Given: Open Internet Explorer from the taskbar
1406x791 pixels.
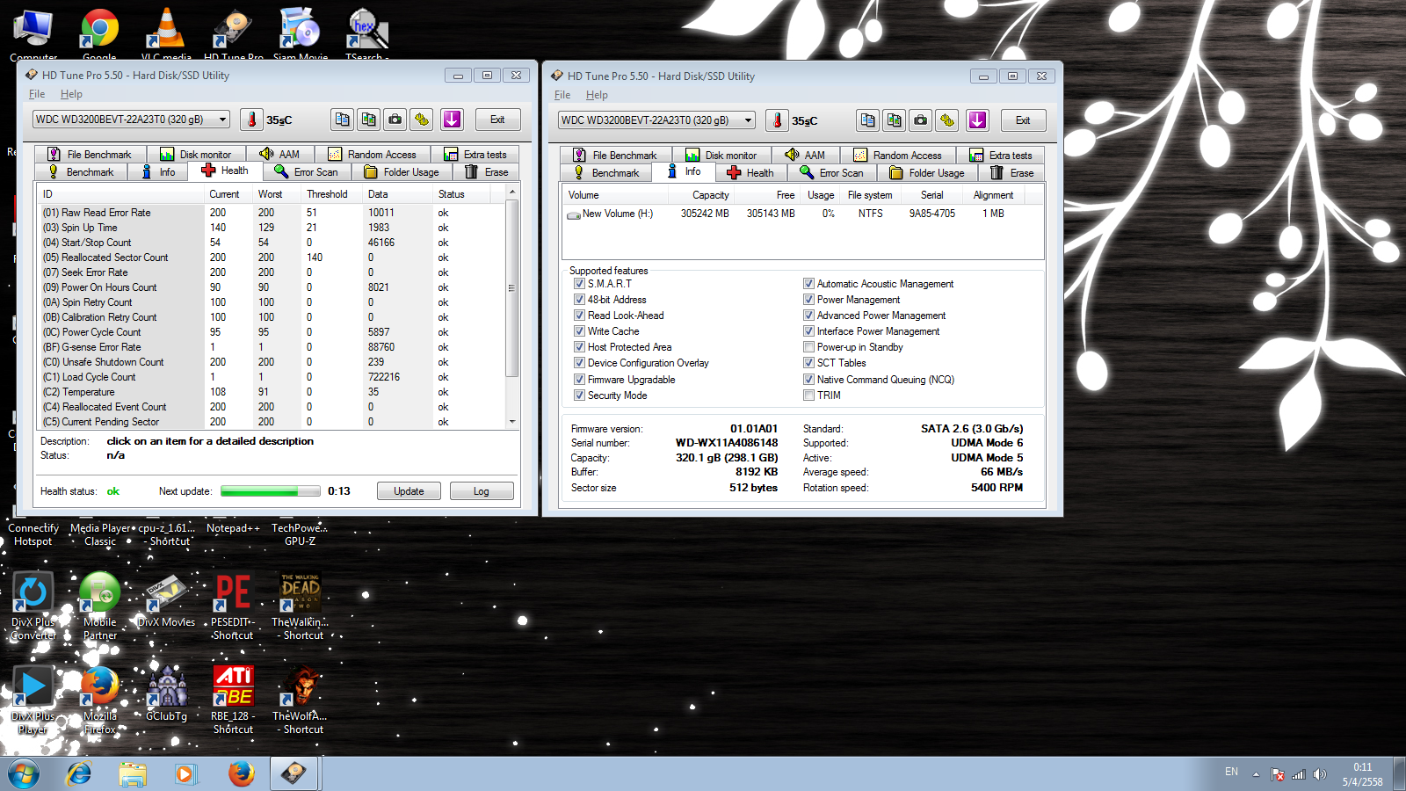Looking at the screenshot, I should pos(79,774).
